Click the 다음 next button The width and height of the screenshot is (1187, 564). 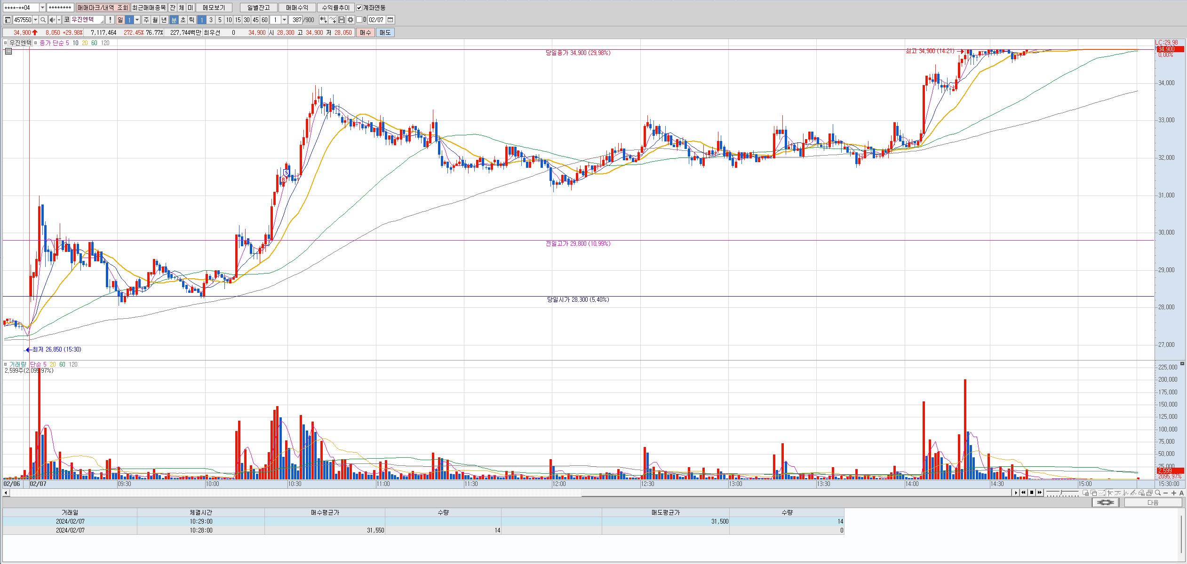[1153, 502]
